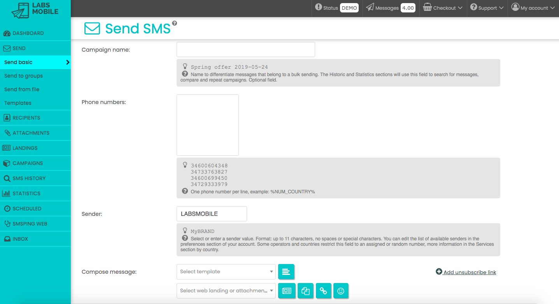Click example number 34729333979

click(x=209, y=184)
